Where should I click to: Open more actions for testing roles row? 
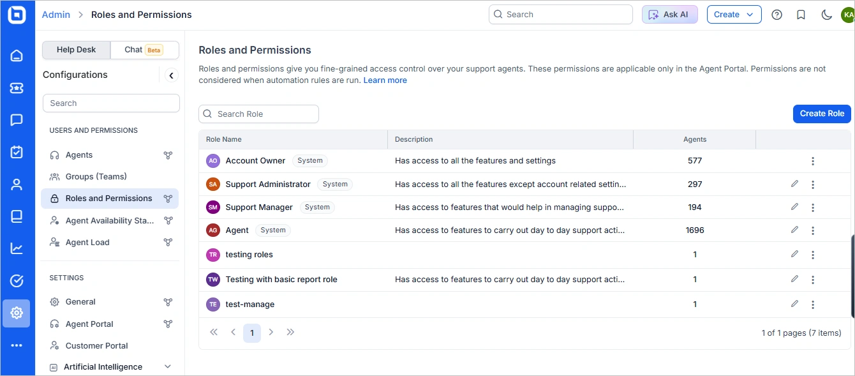(x=813, y=255)
